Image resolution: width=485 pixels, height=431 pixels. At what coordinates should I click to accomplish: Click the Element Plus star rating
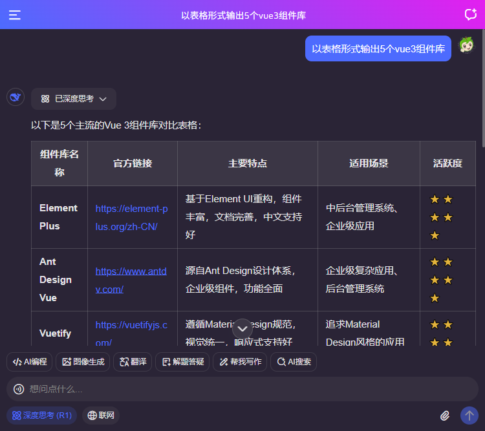(x=442, y=217)
